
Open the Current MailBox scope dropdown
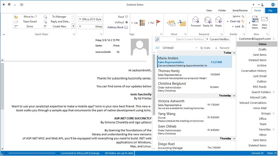coord(217,39)
